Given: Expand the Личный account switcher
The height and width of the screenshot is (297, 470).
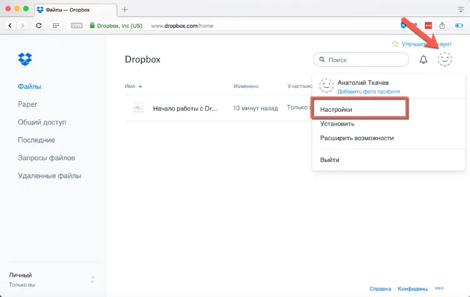Looking at the screenshot, I should (x=93, y=279).
